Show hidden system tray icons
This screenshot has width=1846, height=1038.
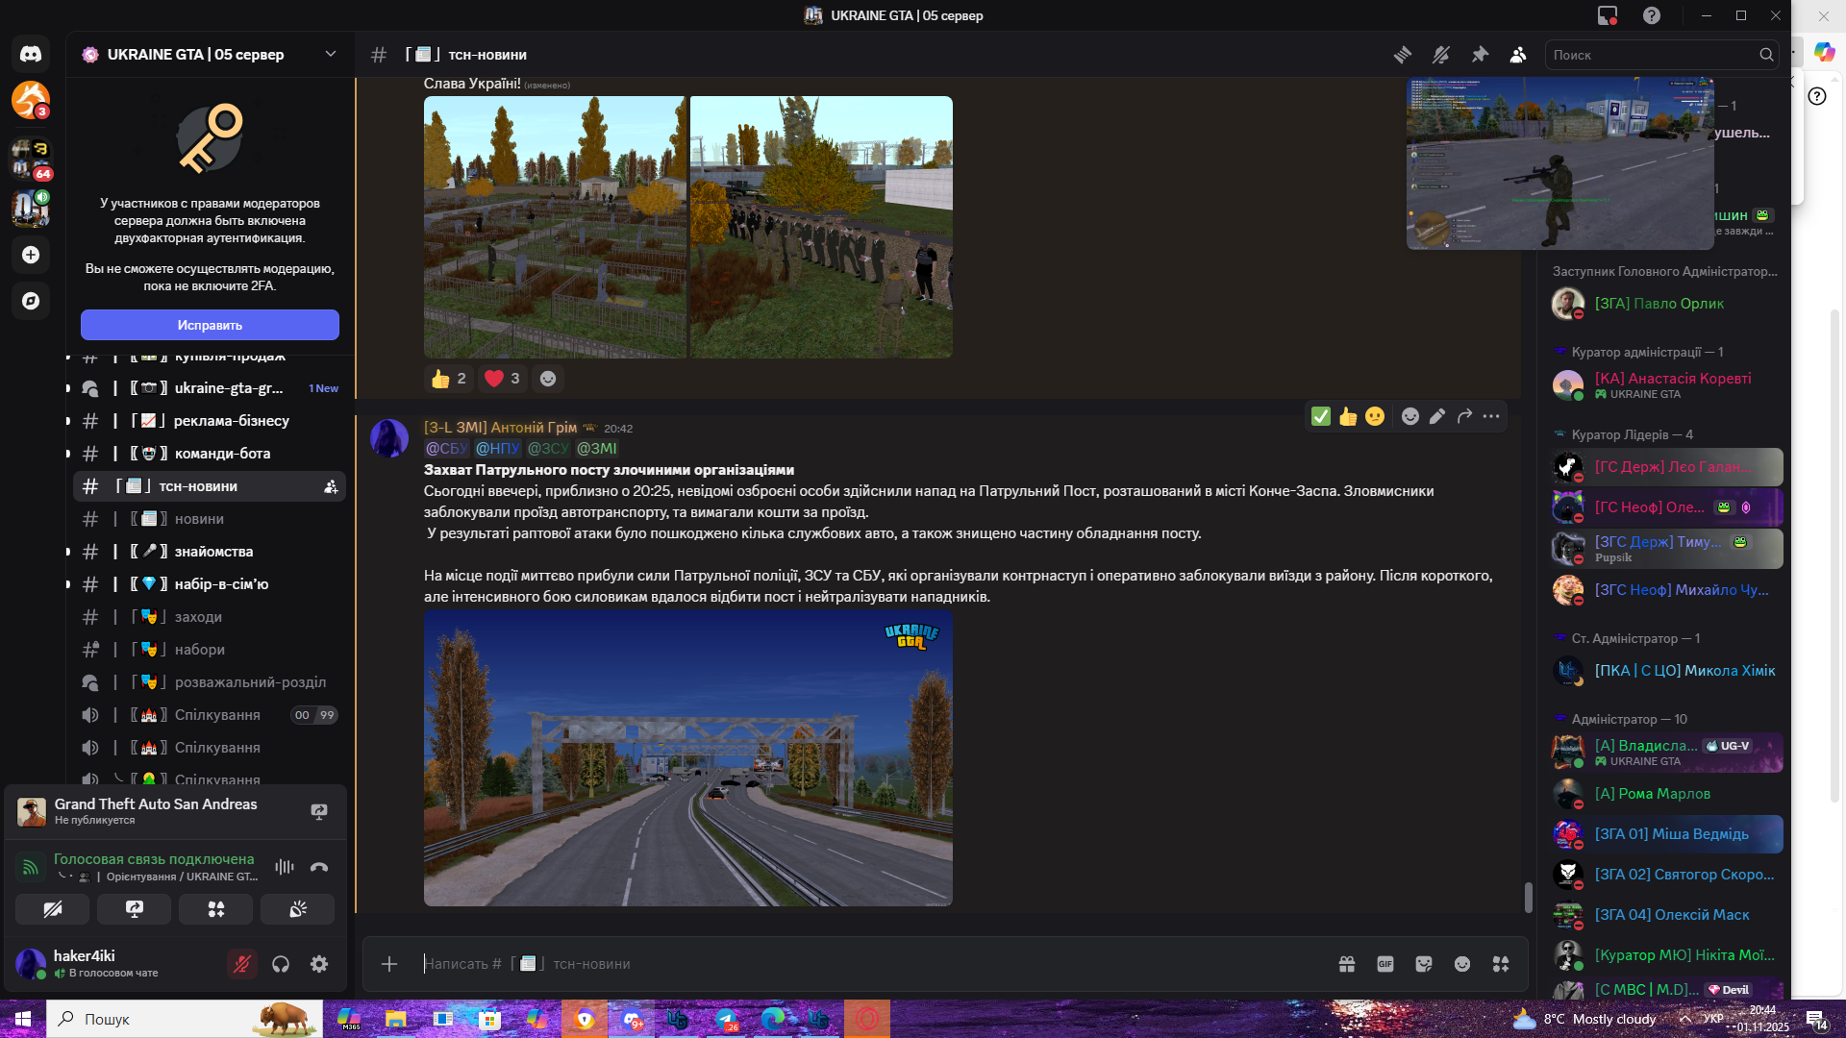pos(1685,1019)
